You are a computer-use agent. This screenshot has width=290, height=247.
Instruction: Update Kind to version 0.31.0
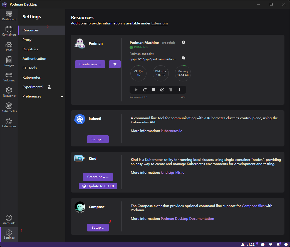pos(98,186)
